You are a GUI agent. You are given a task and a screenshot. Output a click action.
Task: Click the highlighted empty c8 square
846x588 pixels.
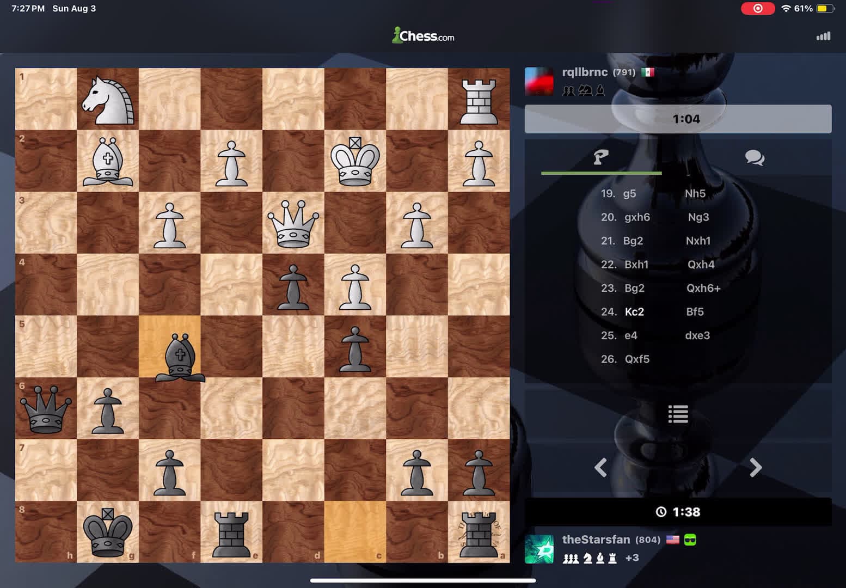[x=355, y=532]
